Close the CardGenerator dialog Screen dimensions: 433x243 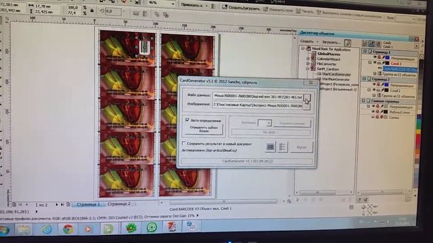click(x=311, y=82)
